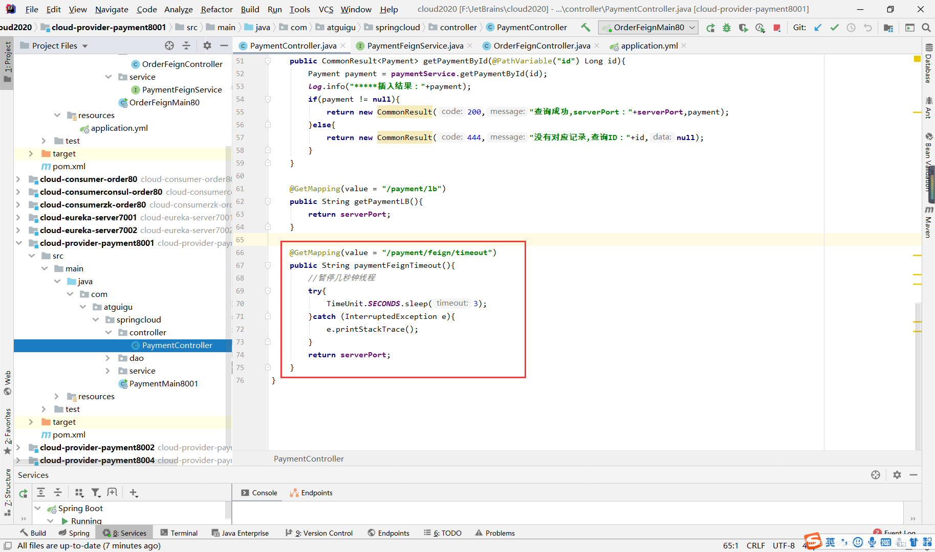
Task: Open the 7: Structure sidebar tab
Action: (x=7, y=492)
